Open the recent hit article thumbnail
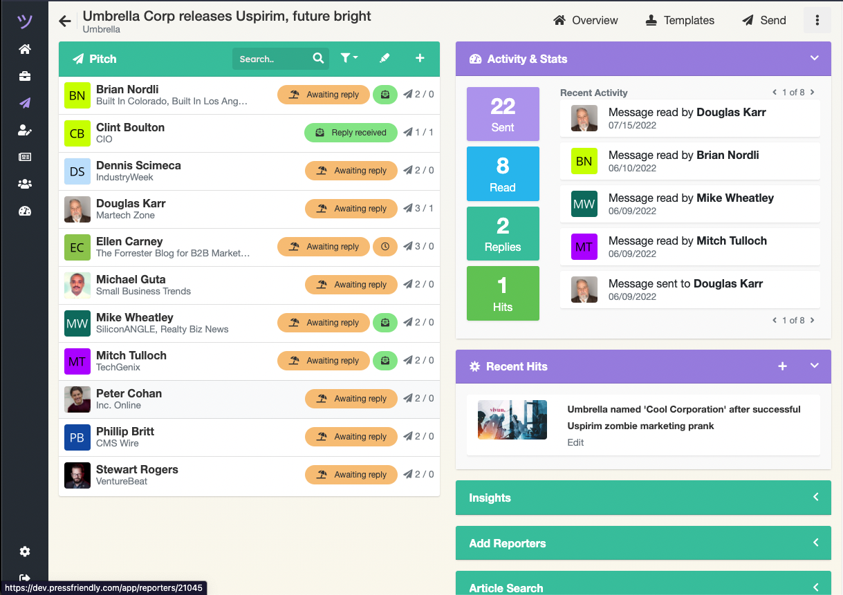 tap(512, 419)
